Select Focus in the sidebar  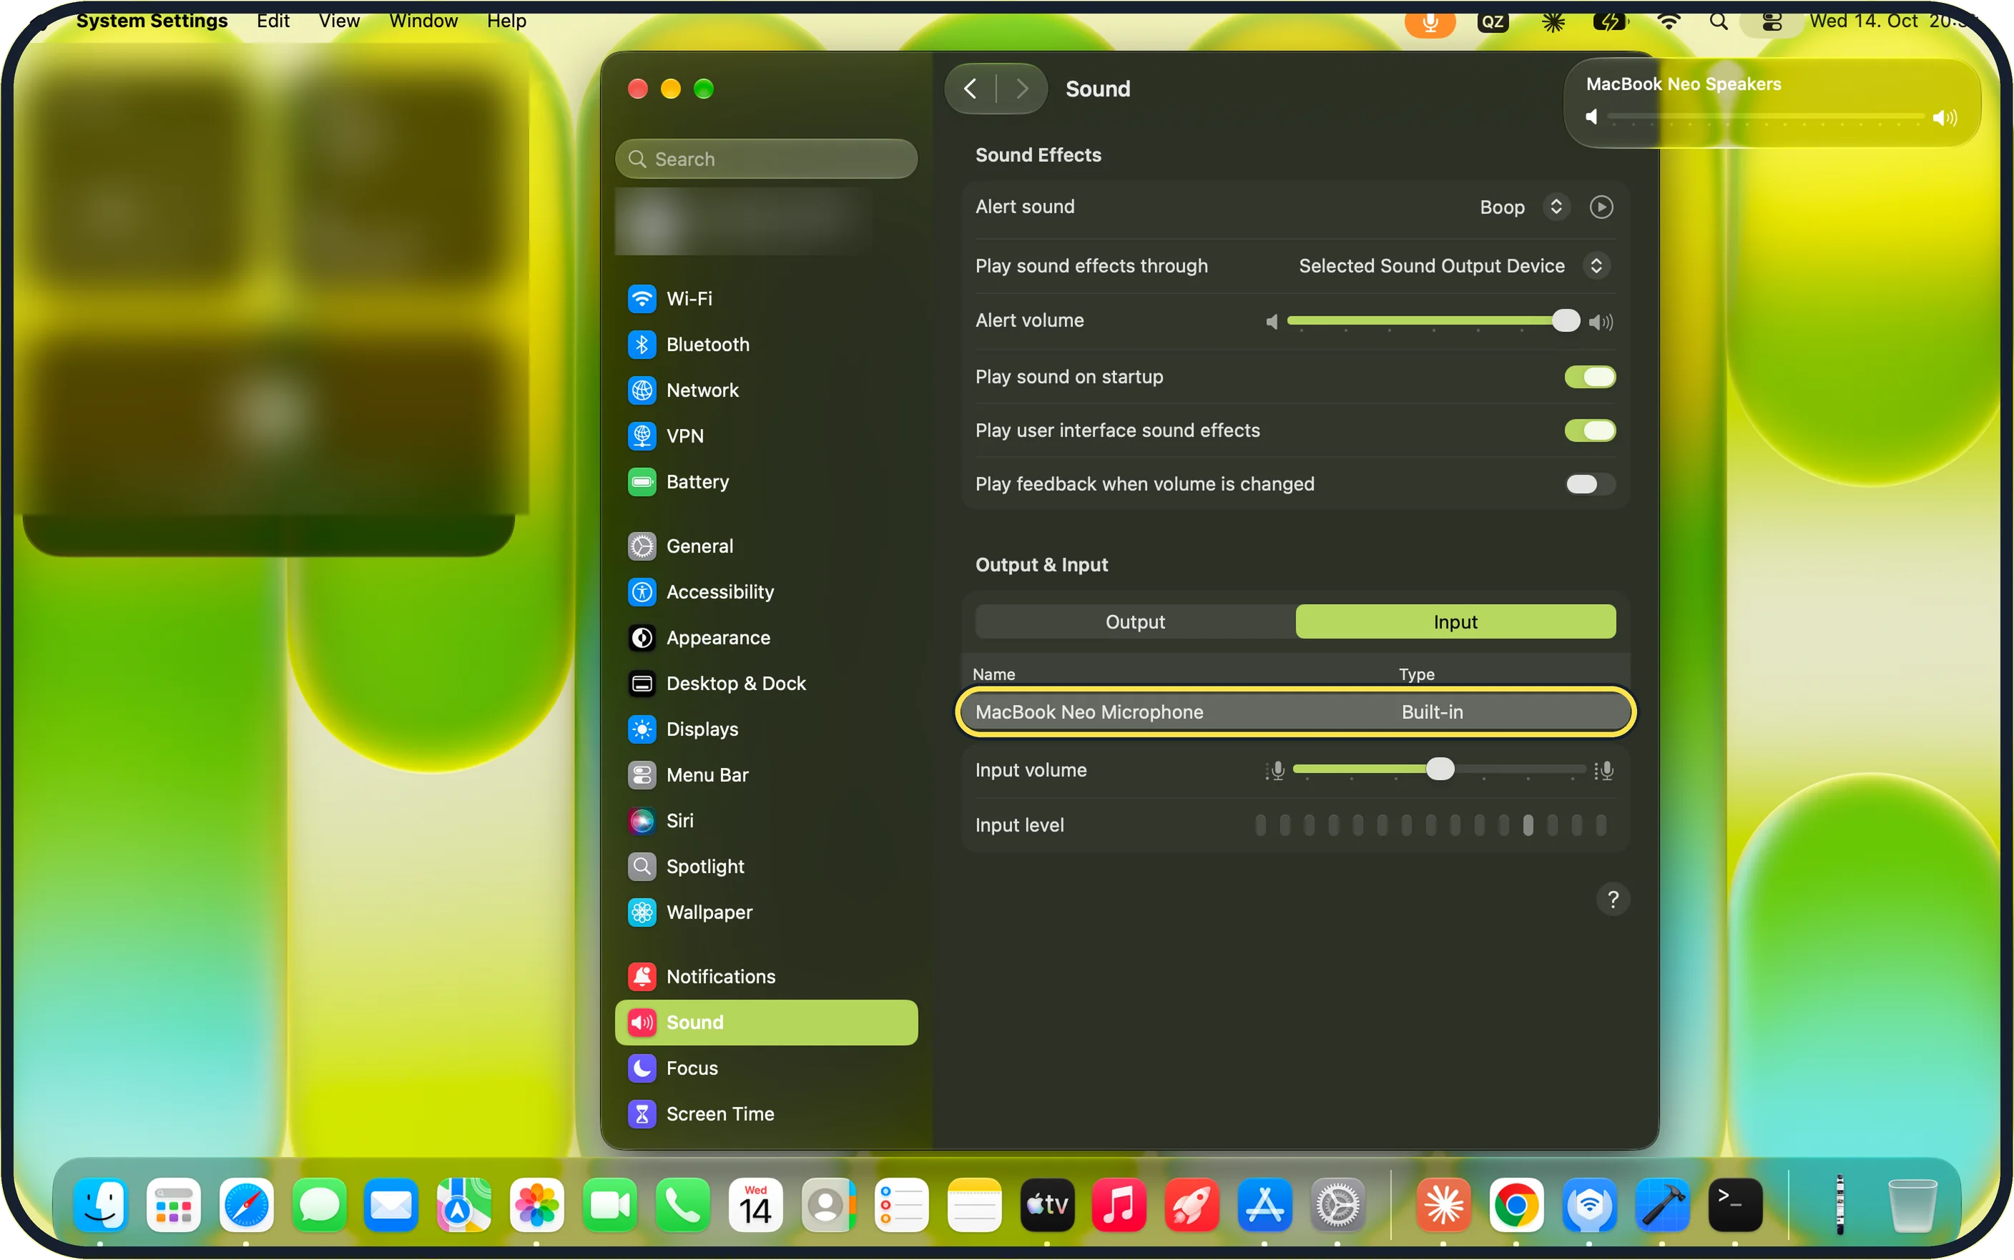pos(765,1068)
